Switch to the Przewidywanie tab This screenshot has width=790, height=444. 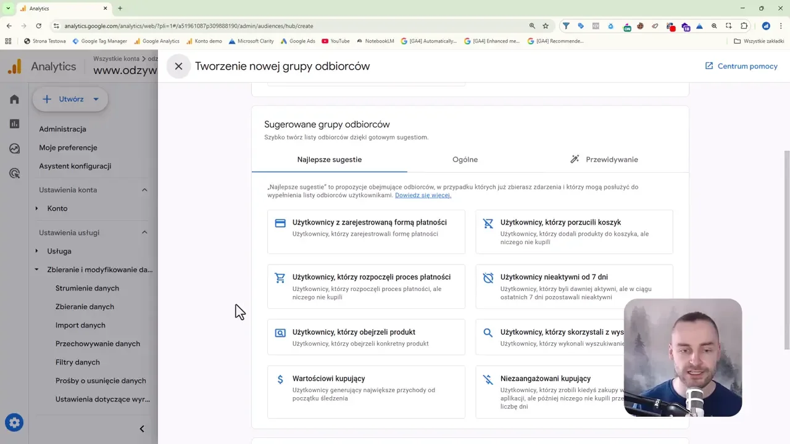(604, 159)
